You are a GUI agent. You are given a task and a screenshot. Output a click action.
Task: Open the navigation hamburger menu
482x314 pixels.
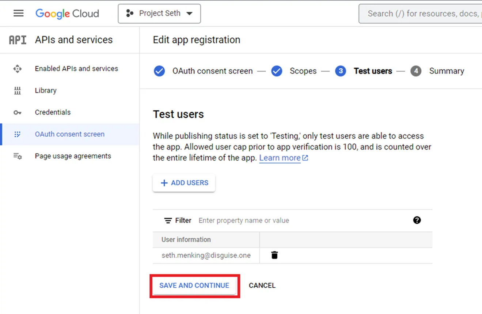18,13
